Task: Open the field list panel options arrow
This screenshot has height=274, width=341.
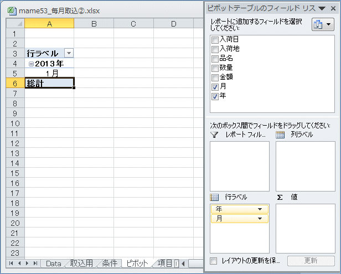Action: pyautogui.click(x=322, y=8)
